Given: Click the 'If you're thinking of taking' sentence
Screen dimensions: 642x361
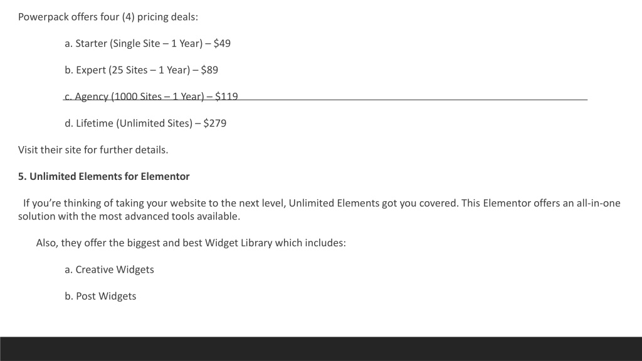Looking at the screenshot, I should 322,204.
